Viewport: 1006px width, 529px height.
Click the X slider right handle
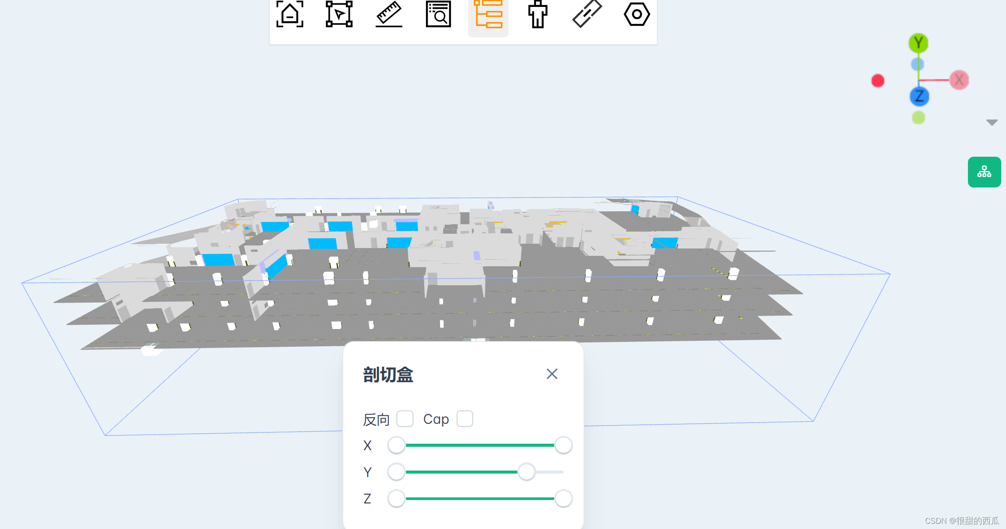[563, 445]
